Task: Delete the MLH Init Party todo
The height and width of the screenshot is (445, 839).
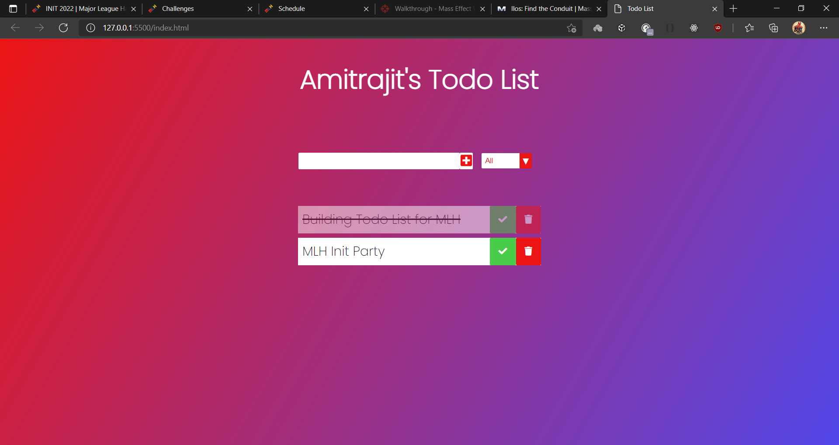Action: point(528,251)
